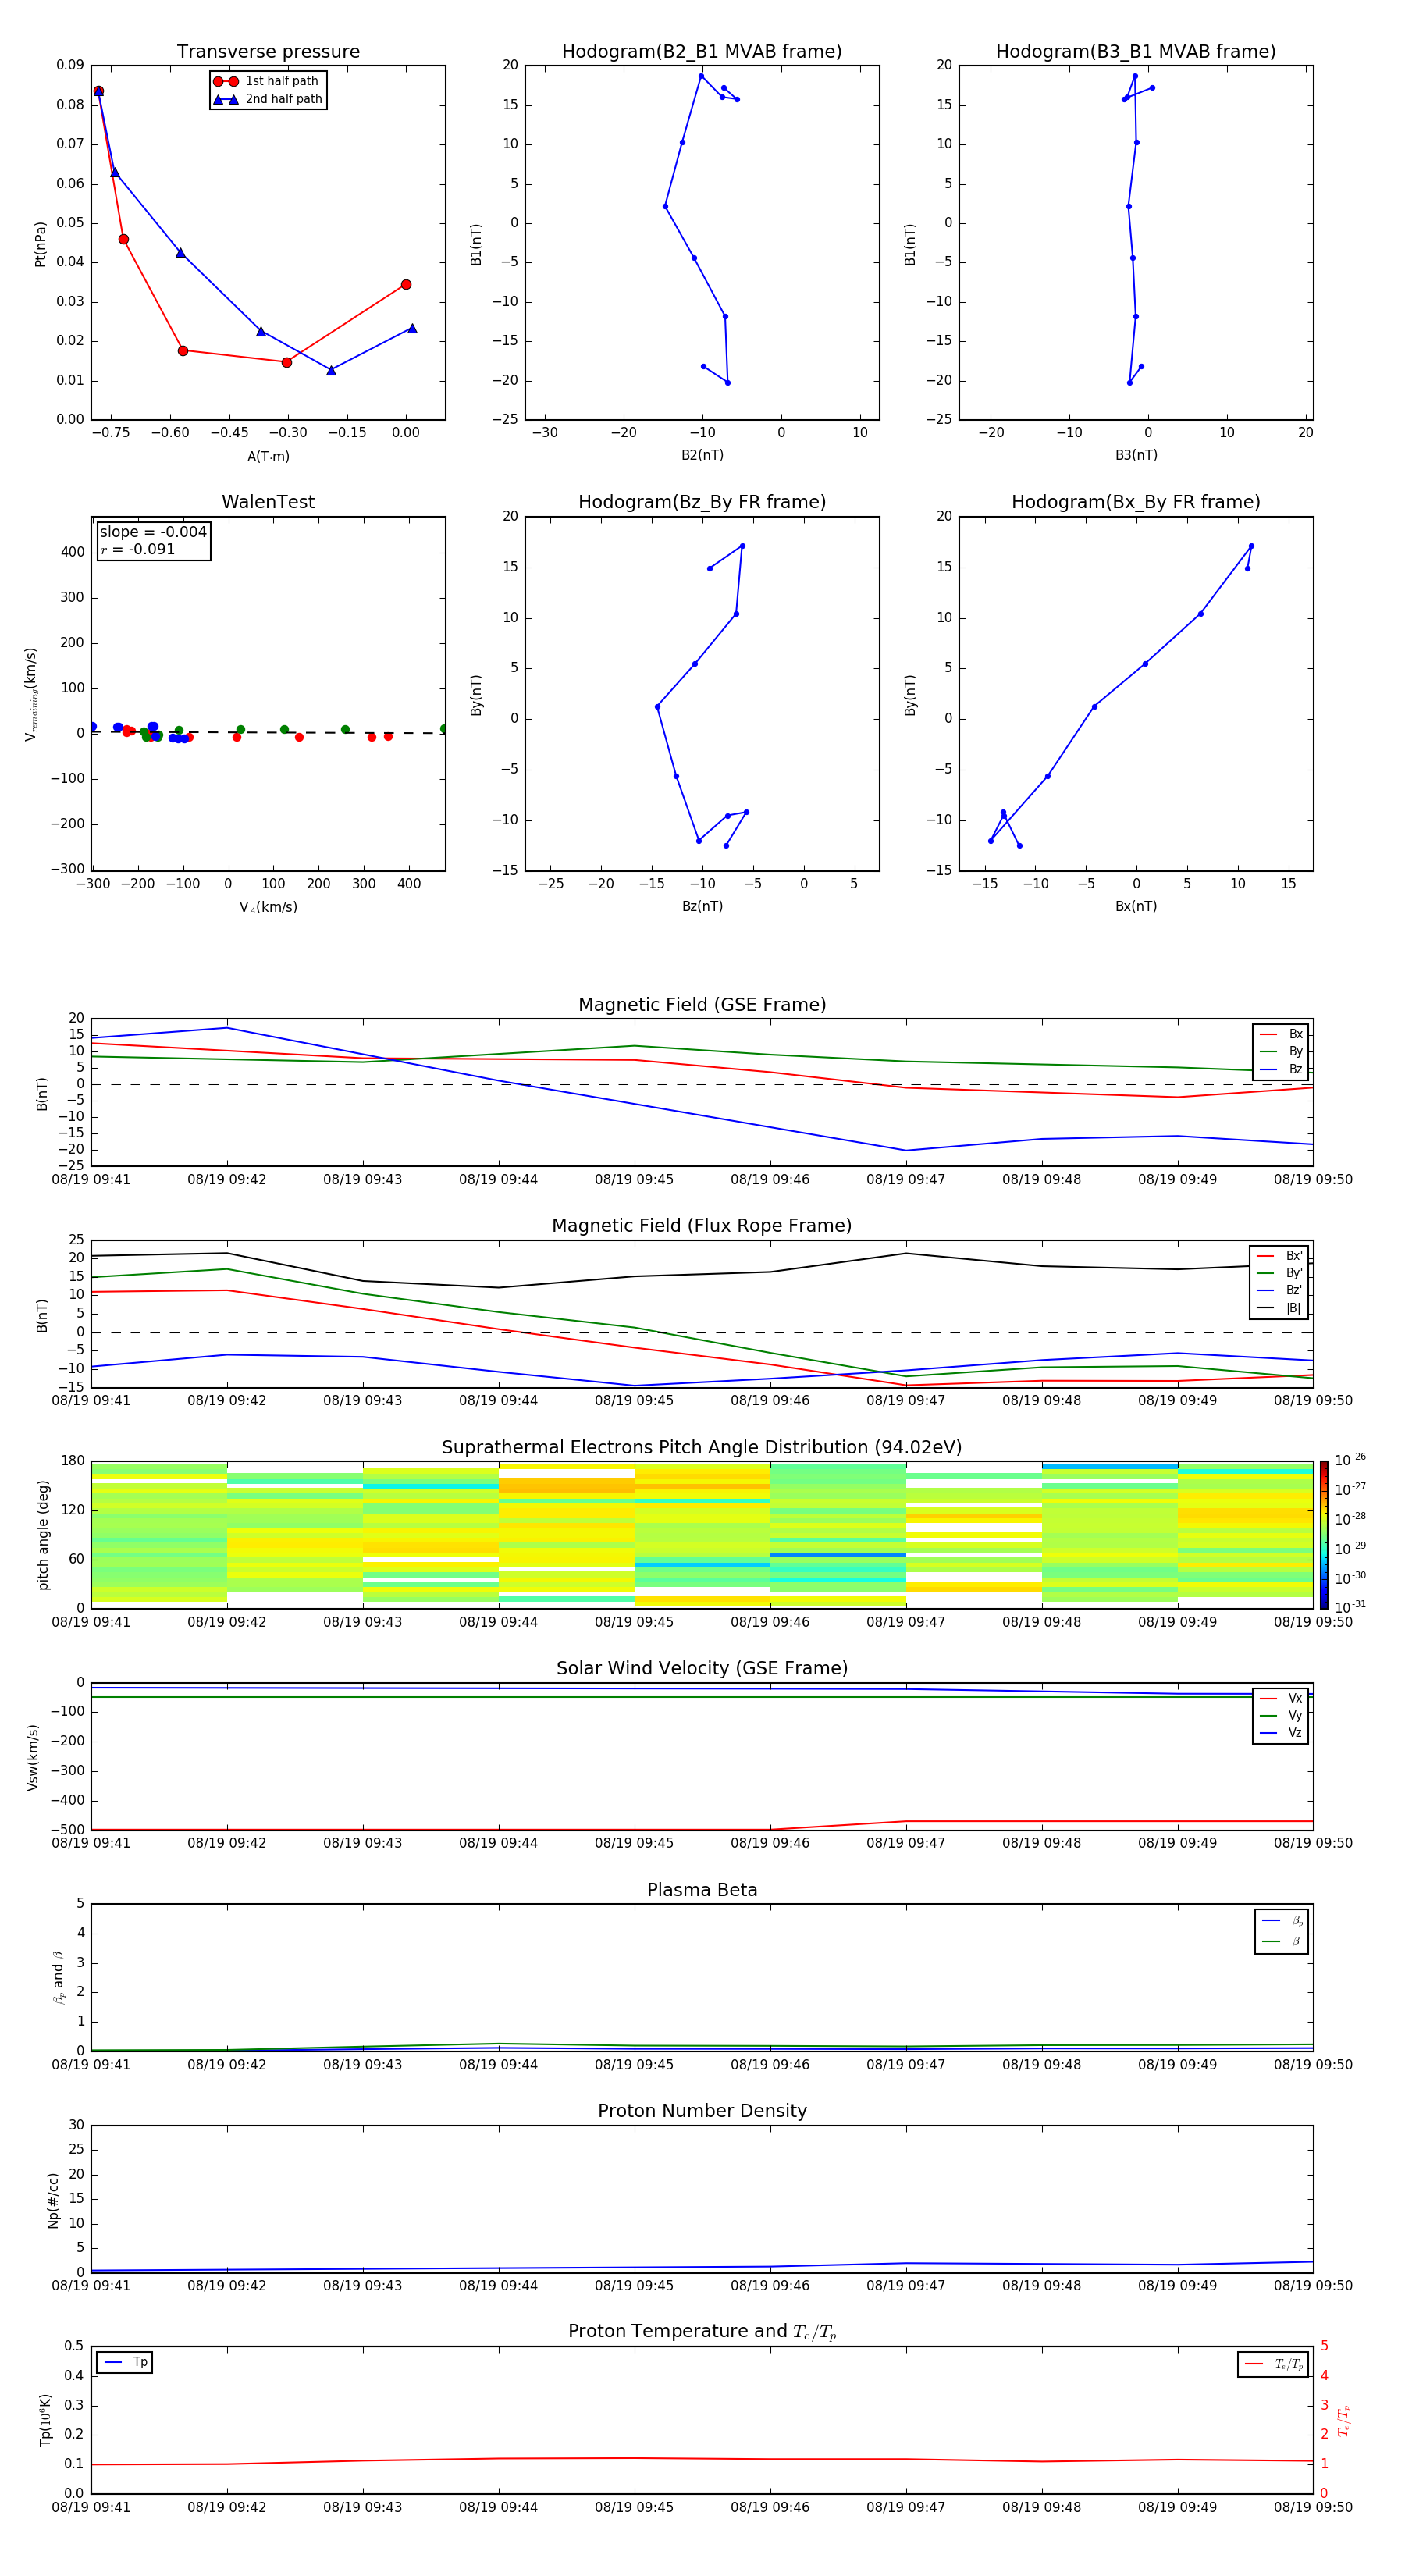The width and height of the screenshot is (1405, 2576).
Task: Click the Te/Tp legend box in Proton Temperature plot
Action: tap(1272, 2364)
